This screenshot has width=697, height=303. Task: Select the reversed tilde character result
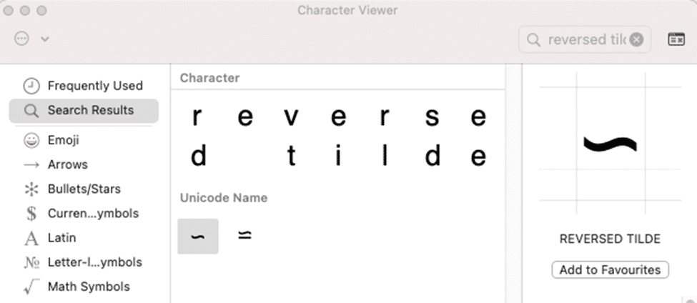(198, 237)
